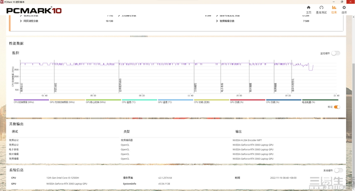The image size is (355, 191).
Task: Select the CPU 温度 legend item
Action: pos(129,102)
